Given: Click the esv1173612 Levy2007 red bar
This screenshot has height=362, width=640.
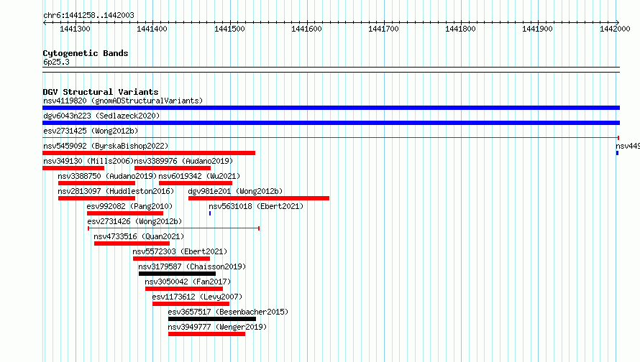Looking at the screenshot, I should (x=191, y=304).
